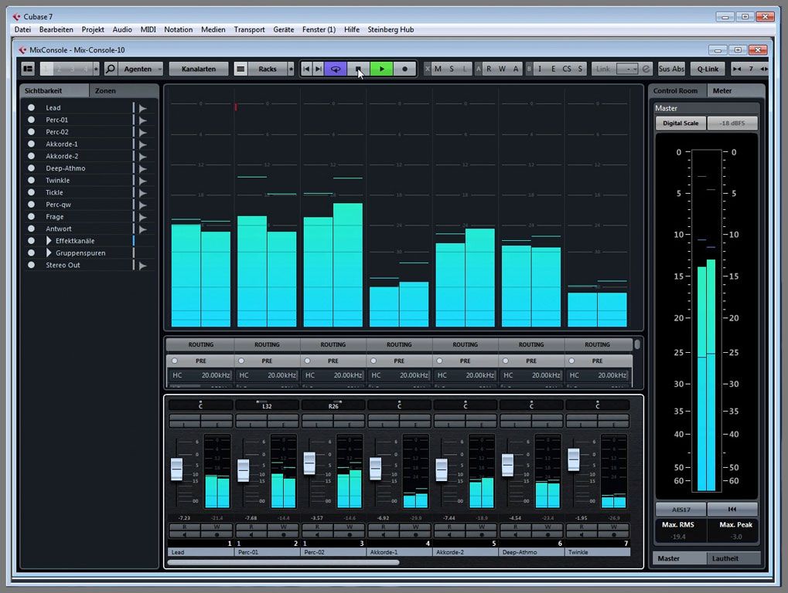Open channel configuration star menu
The height and width of the screenshot is (593, 788).
pyautogui.click(x=96, y=69)
